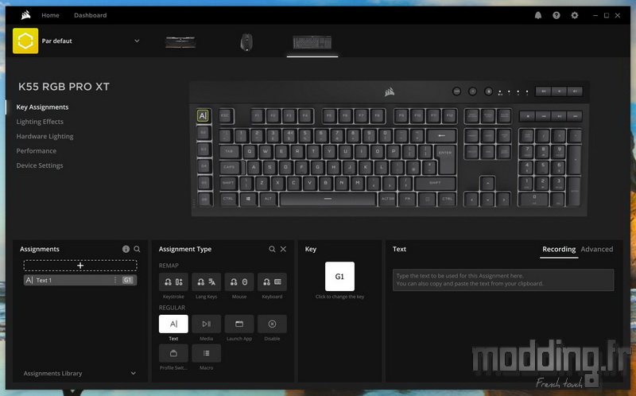This screenshot has height=396, width=636.
Task: Click the ENTER key on keyboard image
Action: click(x=445, y=158)
